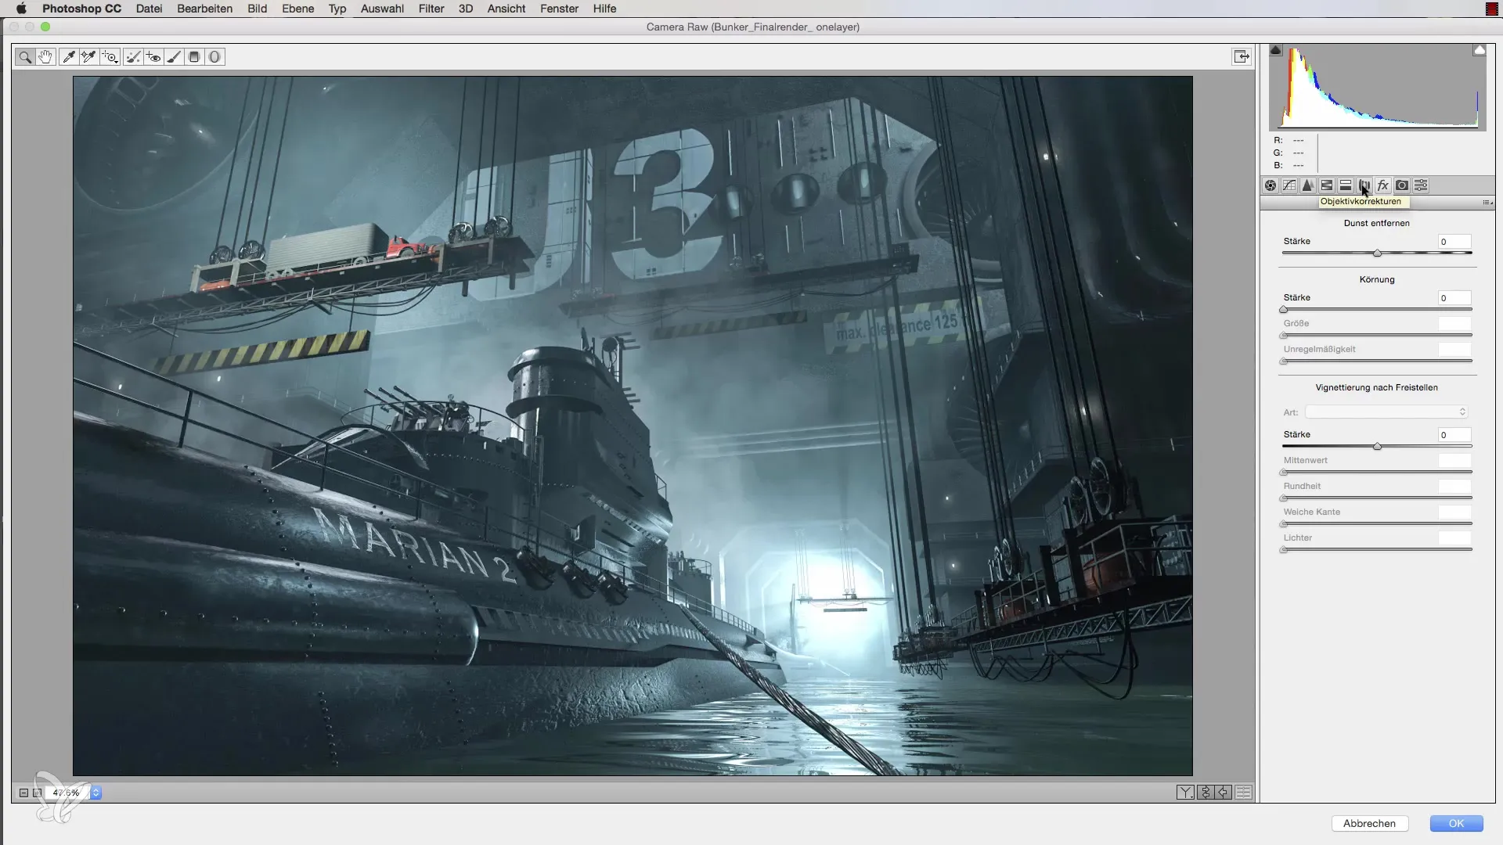
Task: Confirm with the OK button
Action: pos(1456,823)
